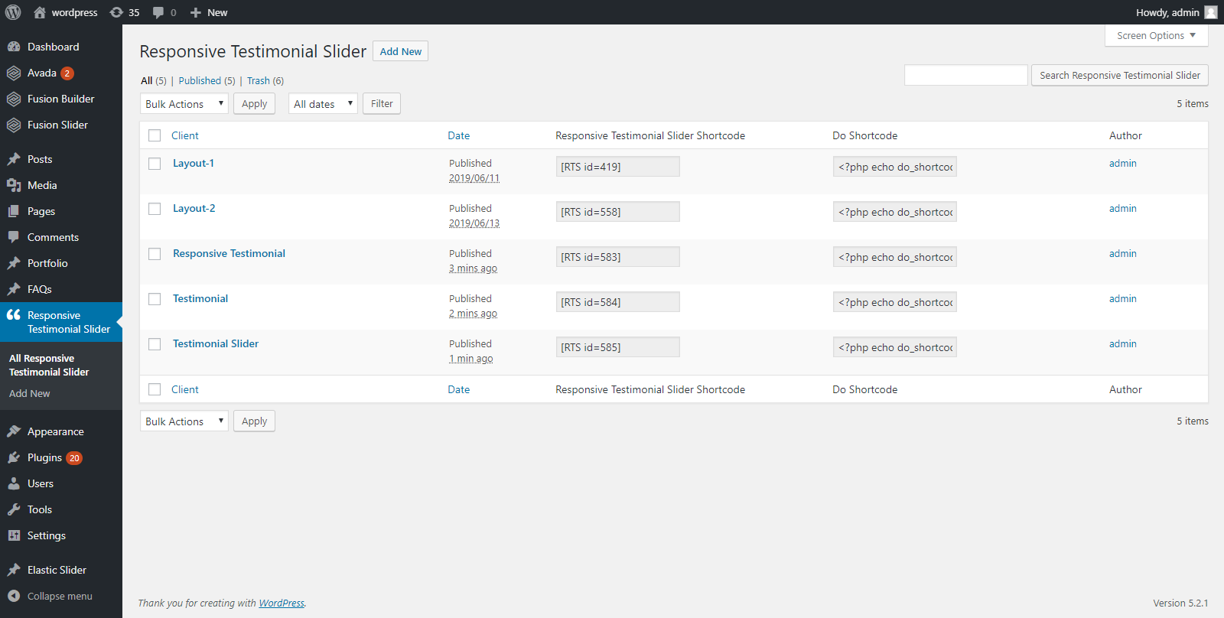Click the plus New icon in admin bar
Screen dimensions: 1224x618
click(196, 13)
